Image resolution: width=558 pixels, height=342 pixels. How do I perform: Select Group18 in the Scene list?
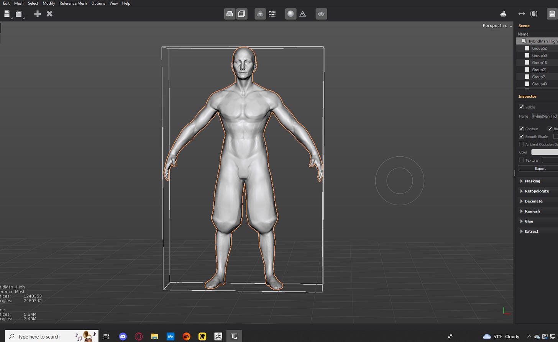pos(539,62)
